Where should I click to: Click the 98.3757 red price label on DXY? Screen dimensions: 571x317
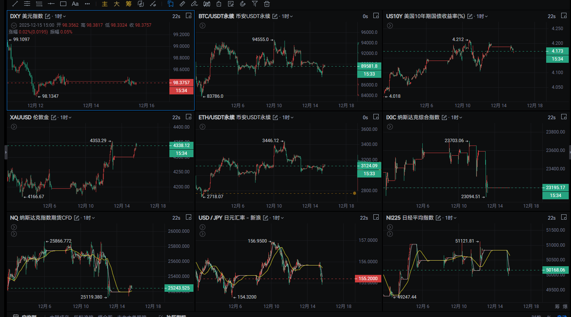point(181,83)
